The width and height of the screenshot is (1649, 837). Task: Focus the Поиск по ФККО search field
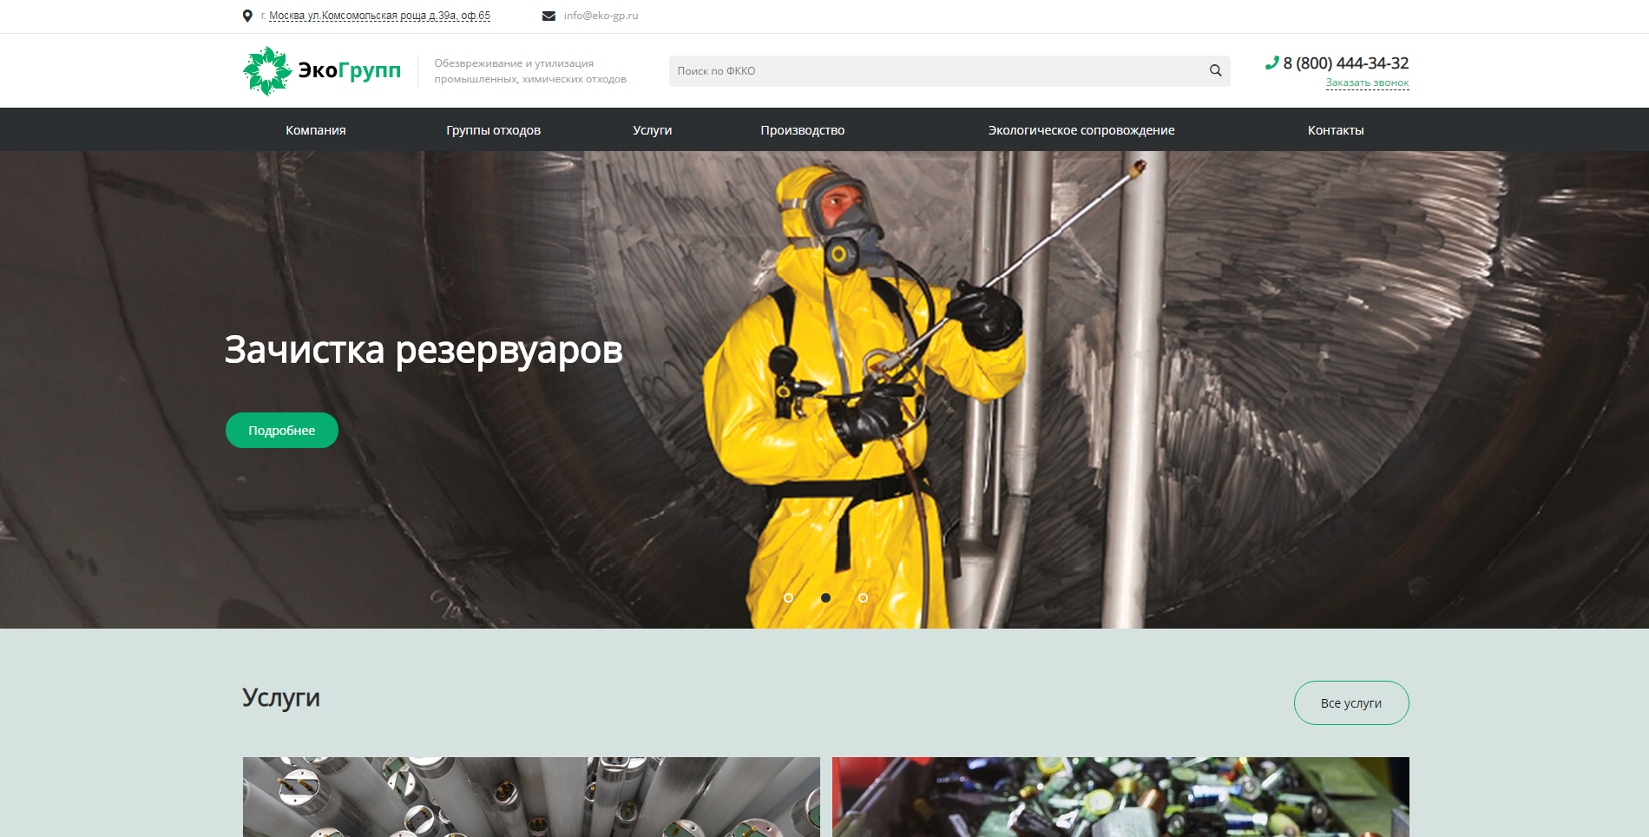(949, 71)
